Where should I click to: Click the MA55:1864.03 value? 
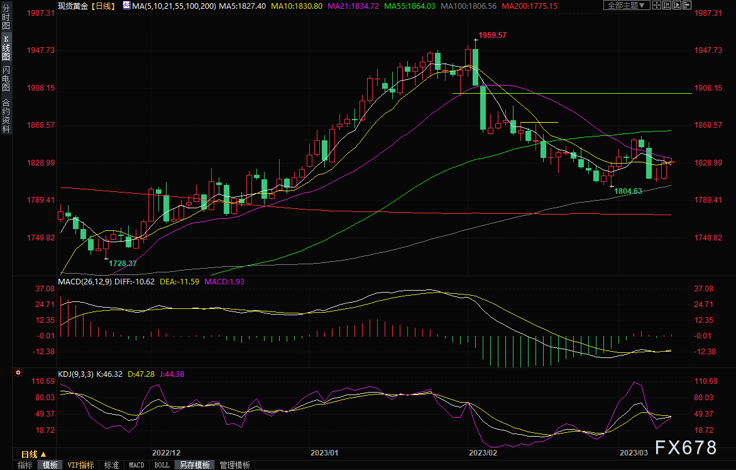[x=409, y=6]
